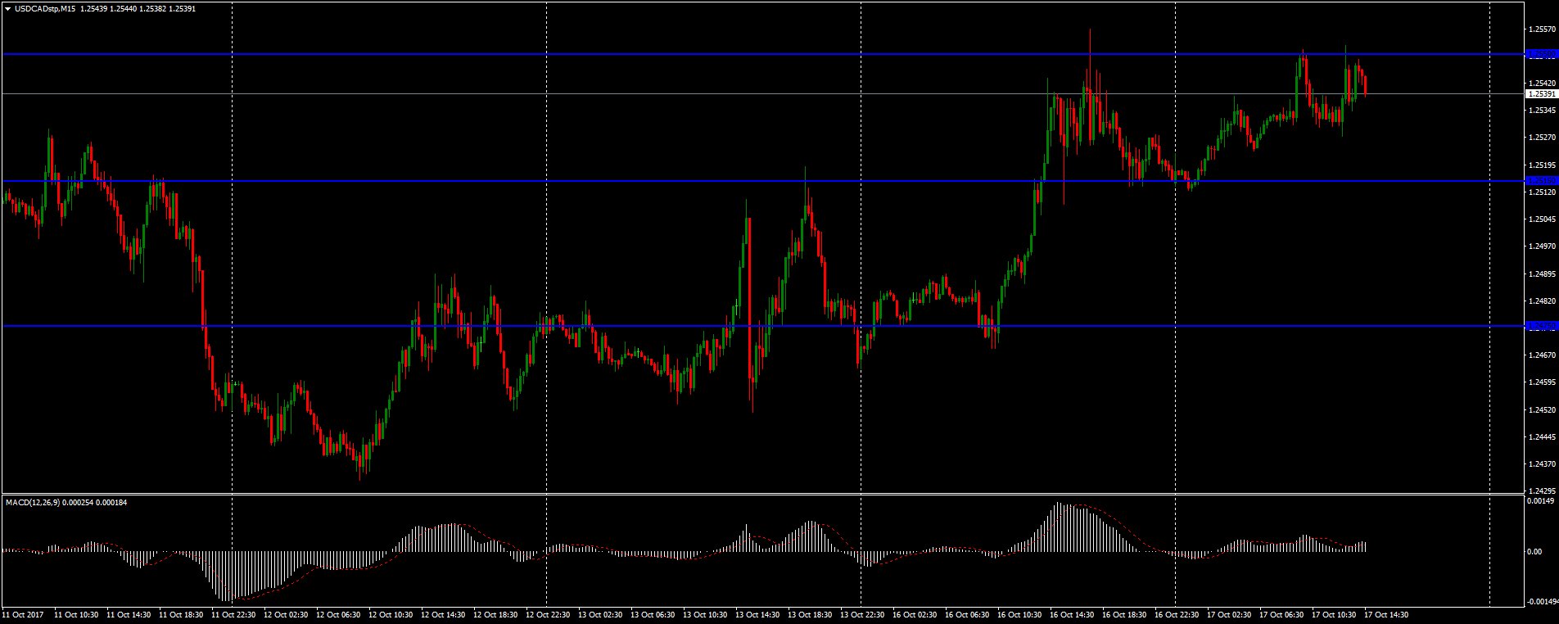Click the 11 Oct 18:30 time label
The height and width of the screenshot is (624, 1559).
[x=182, y=614]
